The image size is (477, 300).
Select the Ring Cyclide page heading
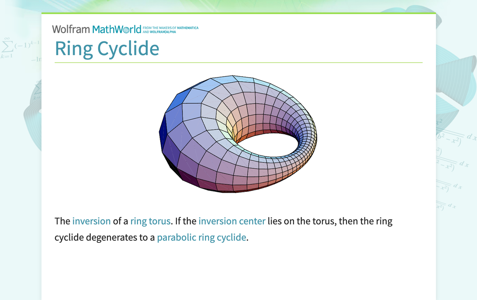point(107,48)
